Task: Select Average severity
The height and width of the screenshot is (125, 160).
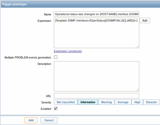Action: pos(123,102)
